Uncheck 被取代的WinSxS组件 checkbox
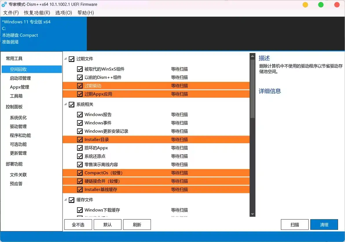 tap(80, 69)
